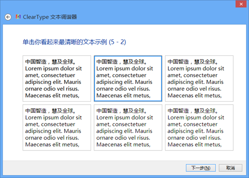Click "ornare odio vel risus." in bottom-right sample

point(194,138)
